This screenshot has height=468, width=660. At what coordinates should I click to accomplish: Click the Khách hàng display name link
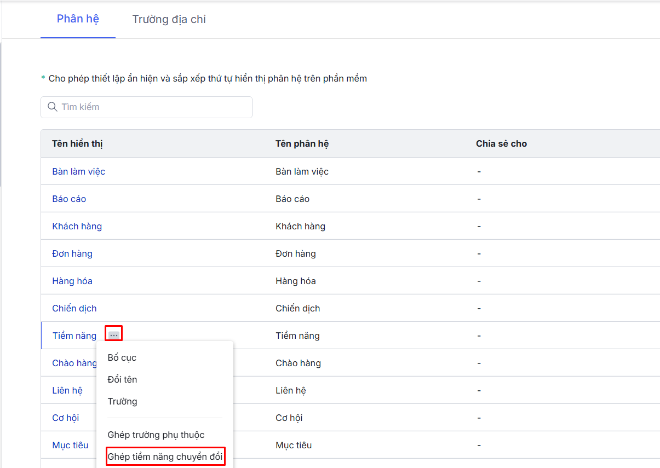click(77, 226)
